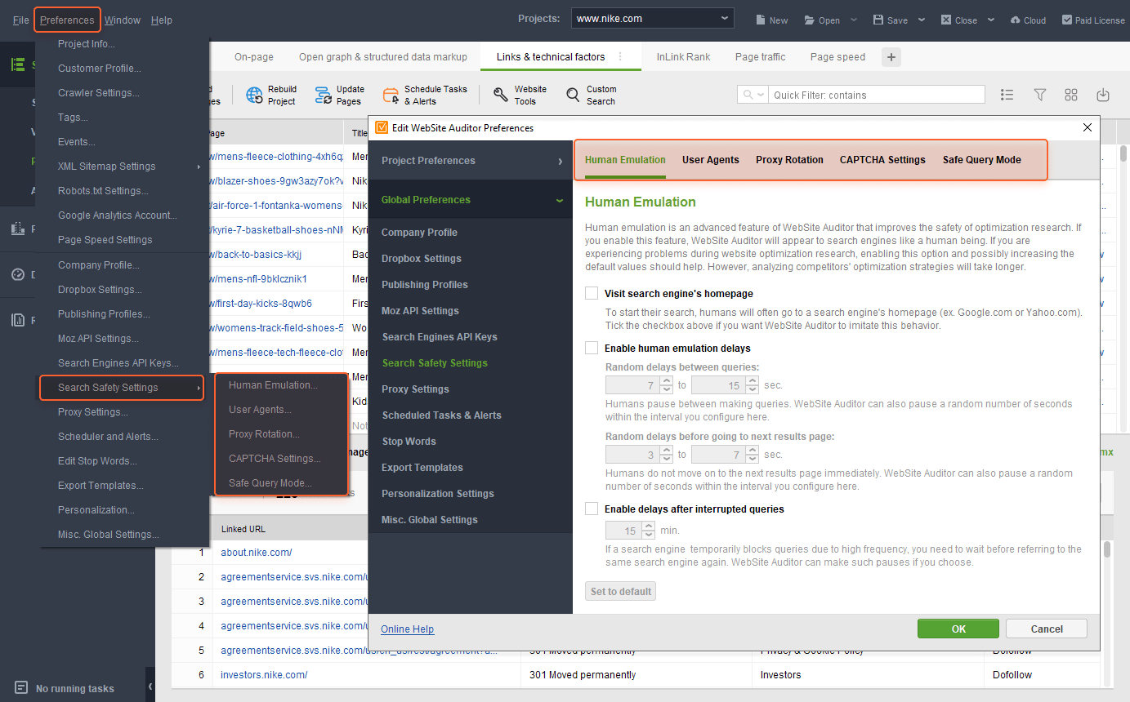Viewport: 1130px width, 702px height.
Task: Open investors.nike.com/ link
Action: click(264, 675)
